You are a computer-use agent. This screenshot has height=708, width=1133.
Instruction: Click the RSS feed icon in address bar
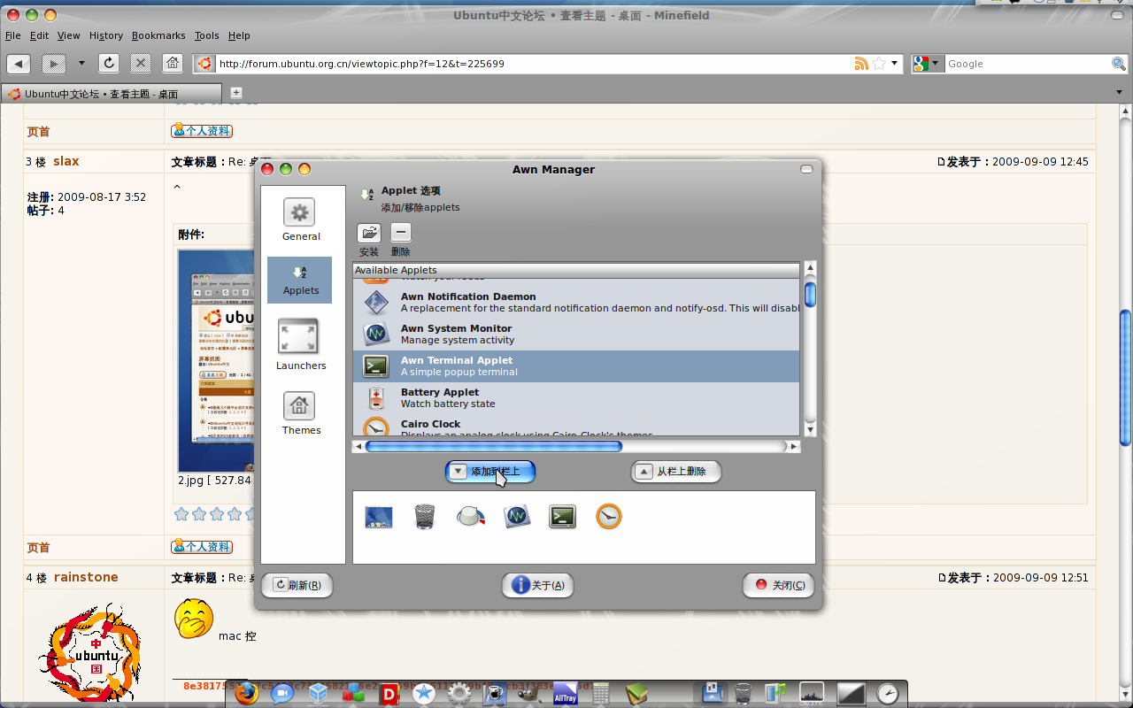pos(860,64)
